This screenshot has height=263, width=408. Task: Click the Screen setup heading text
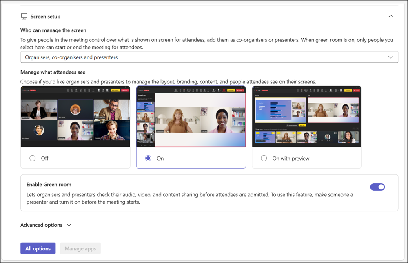point(45,17)
